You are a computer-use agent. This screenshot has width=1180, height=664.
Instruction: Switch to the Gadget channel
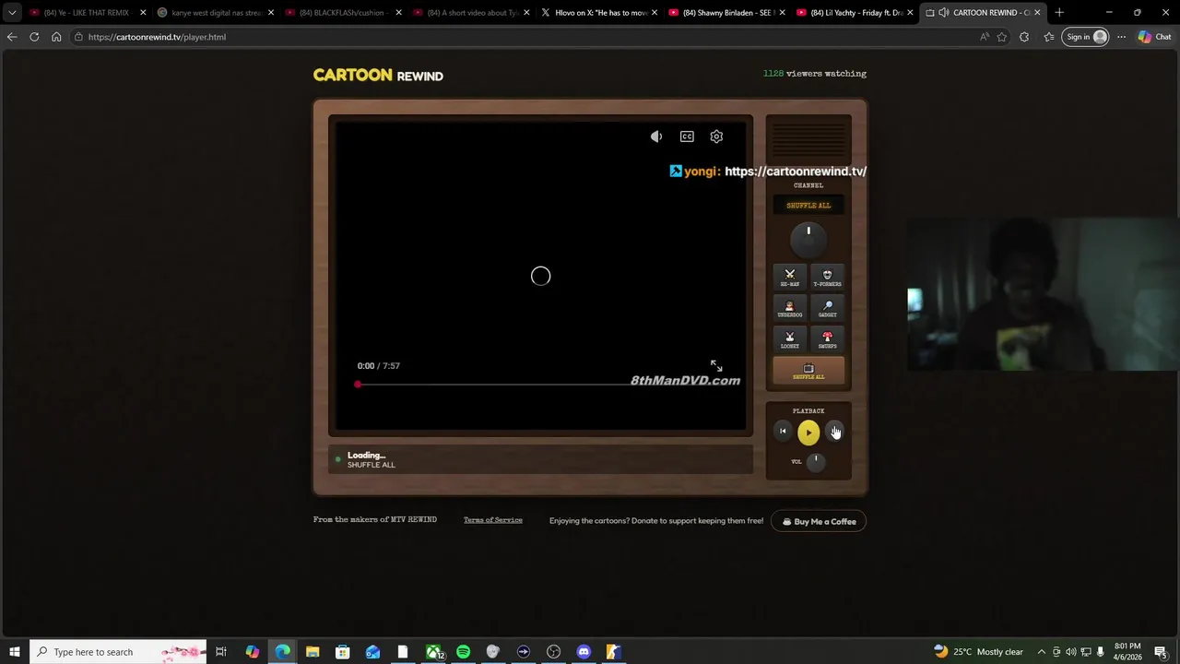[x=827, y=308]
